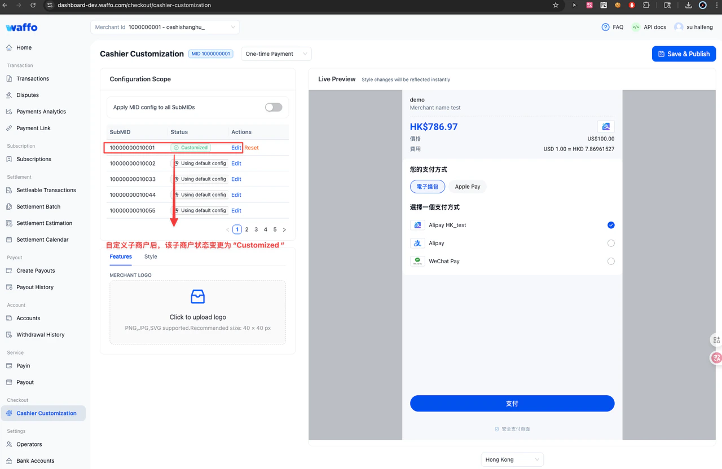The image size is (722, 469).
Task: Click the Bank Accounts icon
Action: pos(9,461)
